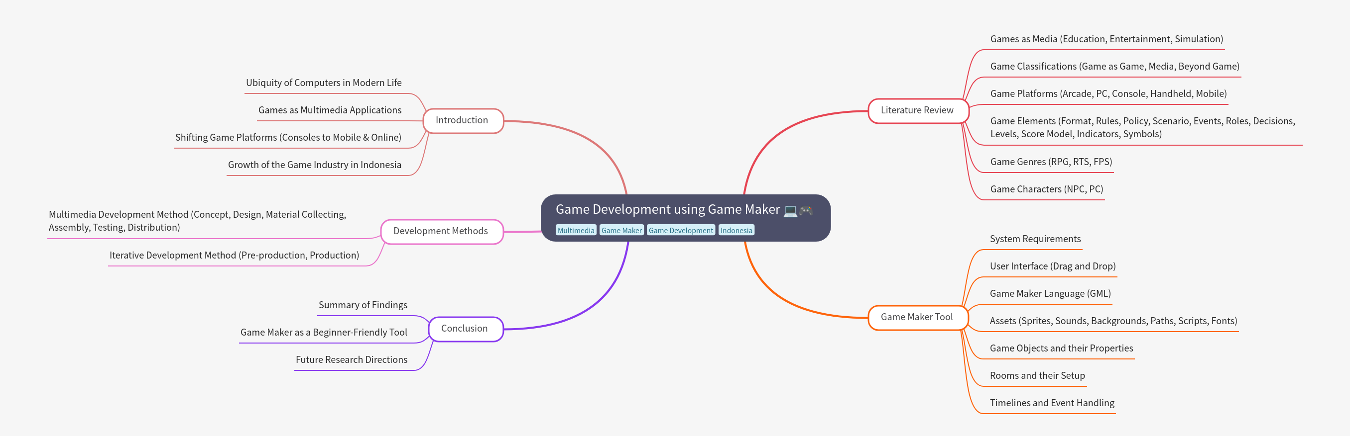Select the Conclusion branch node
Image resolution: width=1350 pixels, height=436 pixels.
[x=466, y=329]
